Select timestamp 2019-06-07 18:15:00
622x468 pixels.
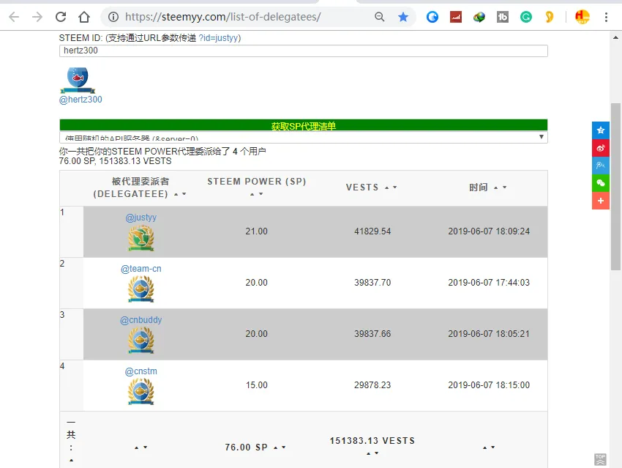[x=489, y=385]
